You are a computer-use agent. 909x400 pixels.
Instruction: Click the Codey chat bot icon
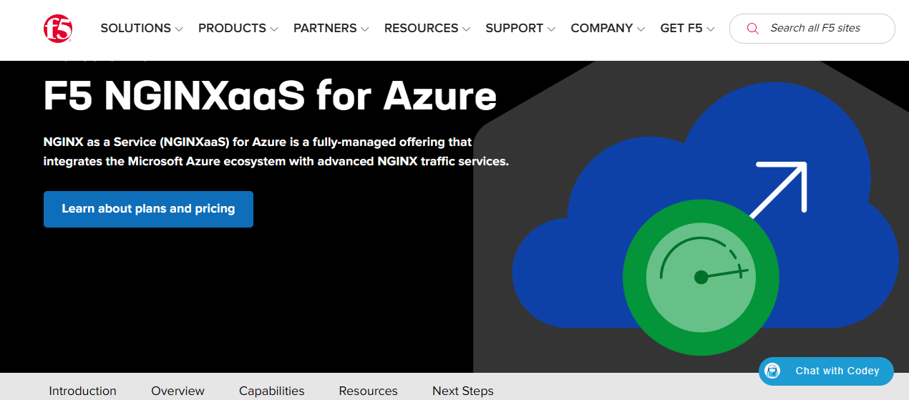[x=773, y=371]
